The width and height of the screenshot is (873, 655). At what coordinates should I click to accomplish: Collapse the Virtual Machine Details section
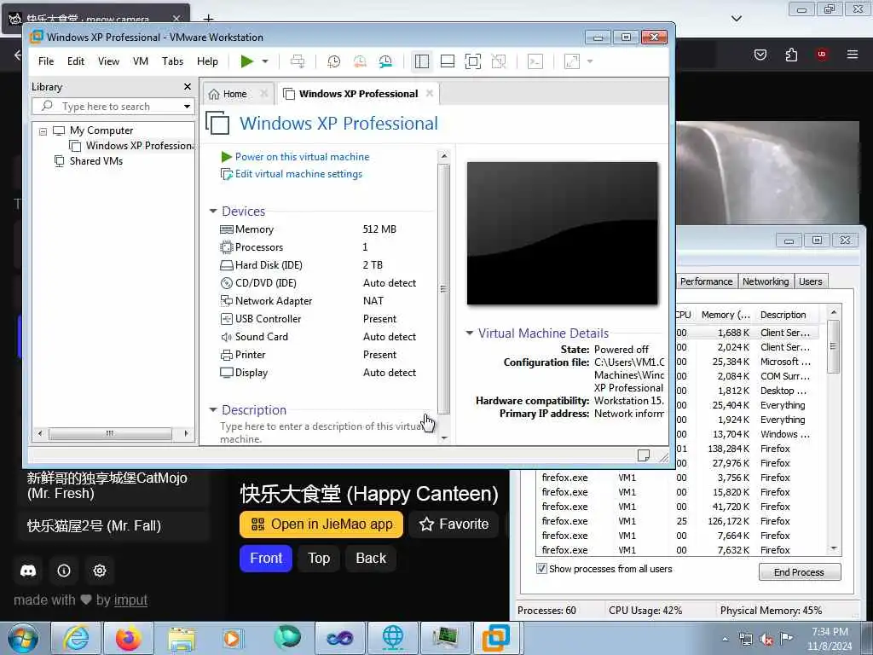tap(470, 333)
